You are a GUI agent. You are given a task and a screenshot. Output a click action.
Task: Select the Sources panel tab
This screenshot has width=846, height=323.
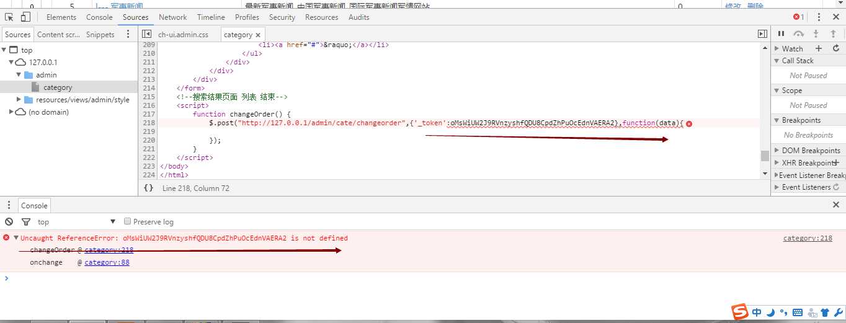click(136, 17)
